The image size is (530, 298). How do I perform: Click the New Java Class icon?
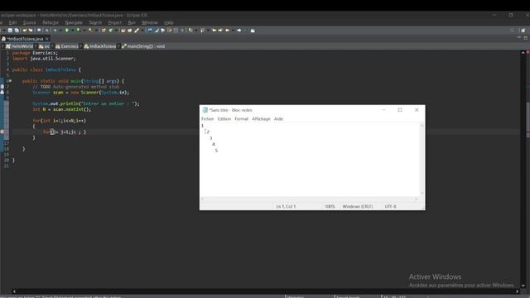(x=110, y=31)
